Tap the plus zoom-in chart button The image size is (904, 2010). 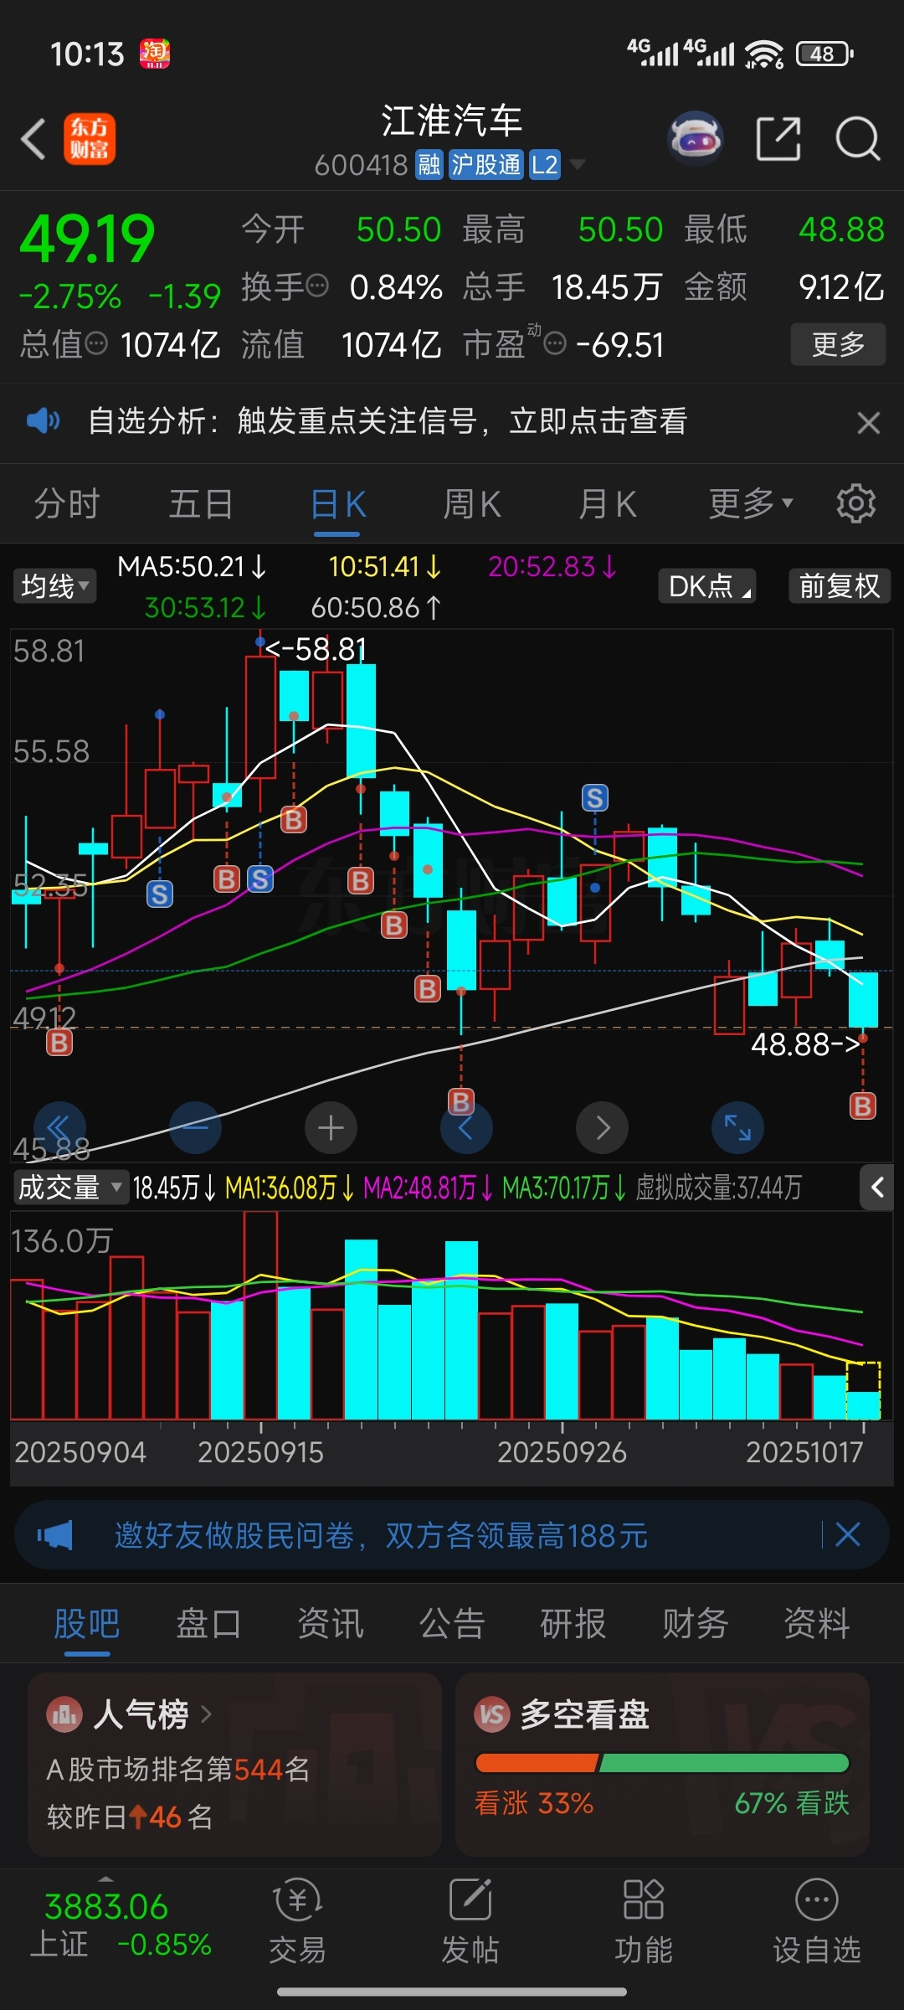(x=331, y=1128)
